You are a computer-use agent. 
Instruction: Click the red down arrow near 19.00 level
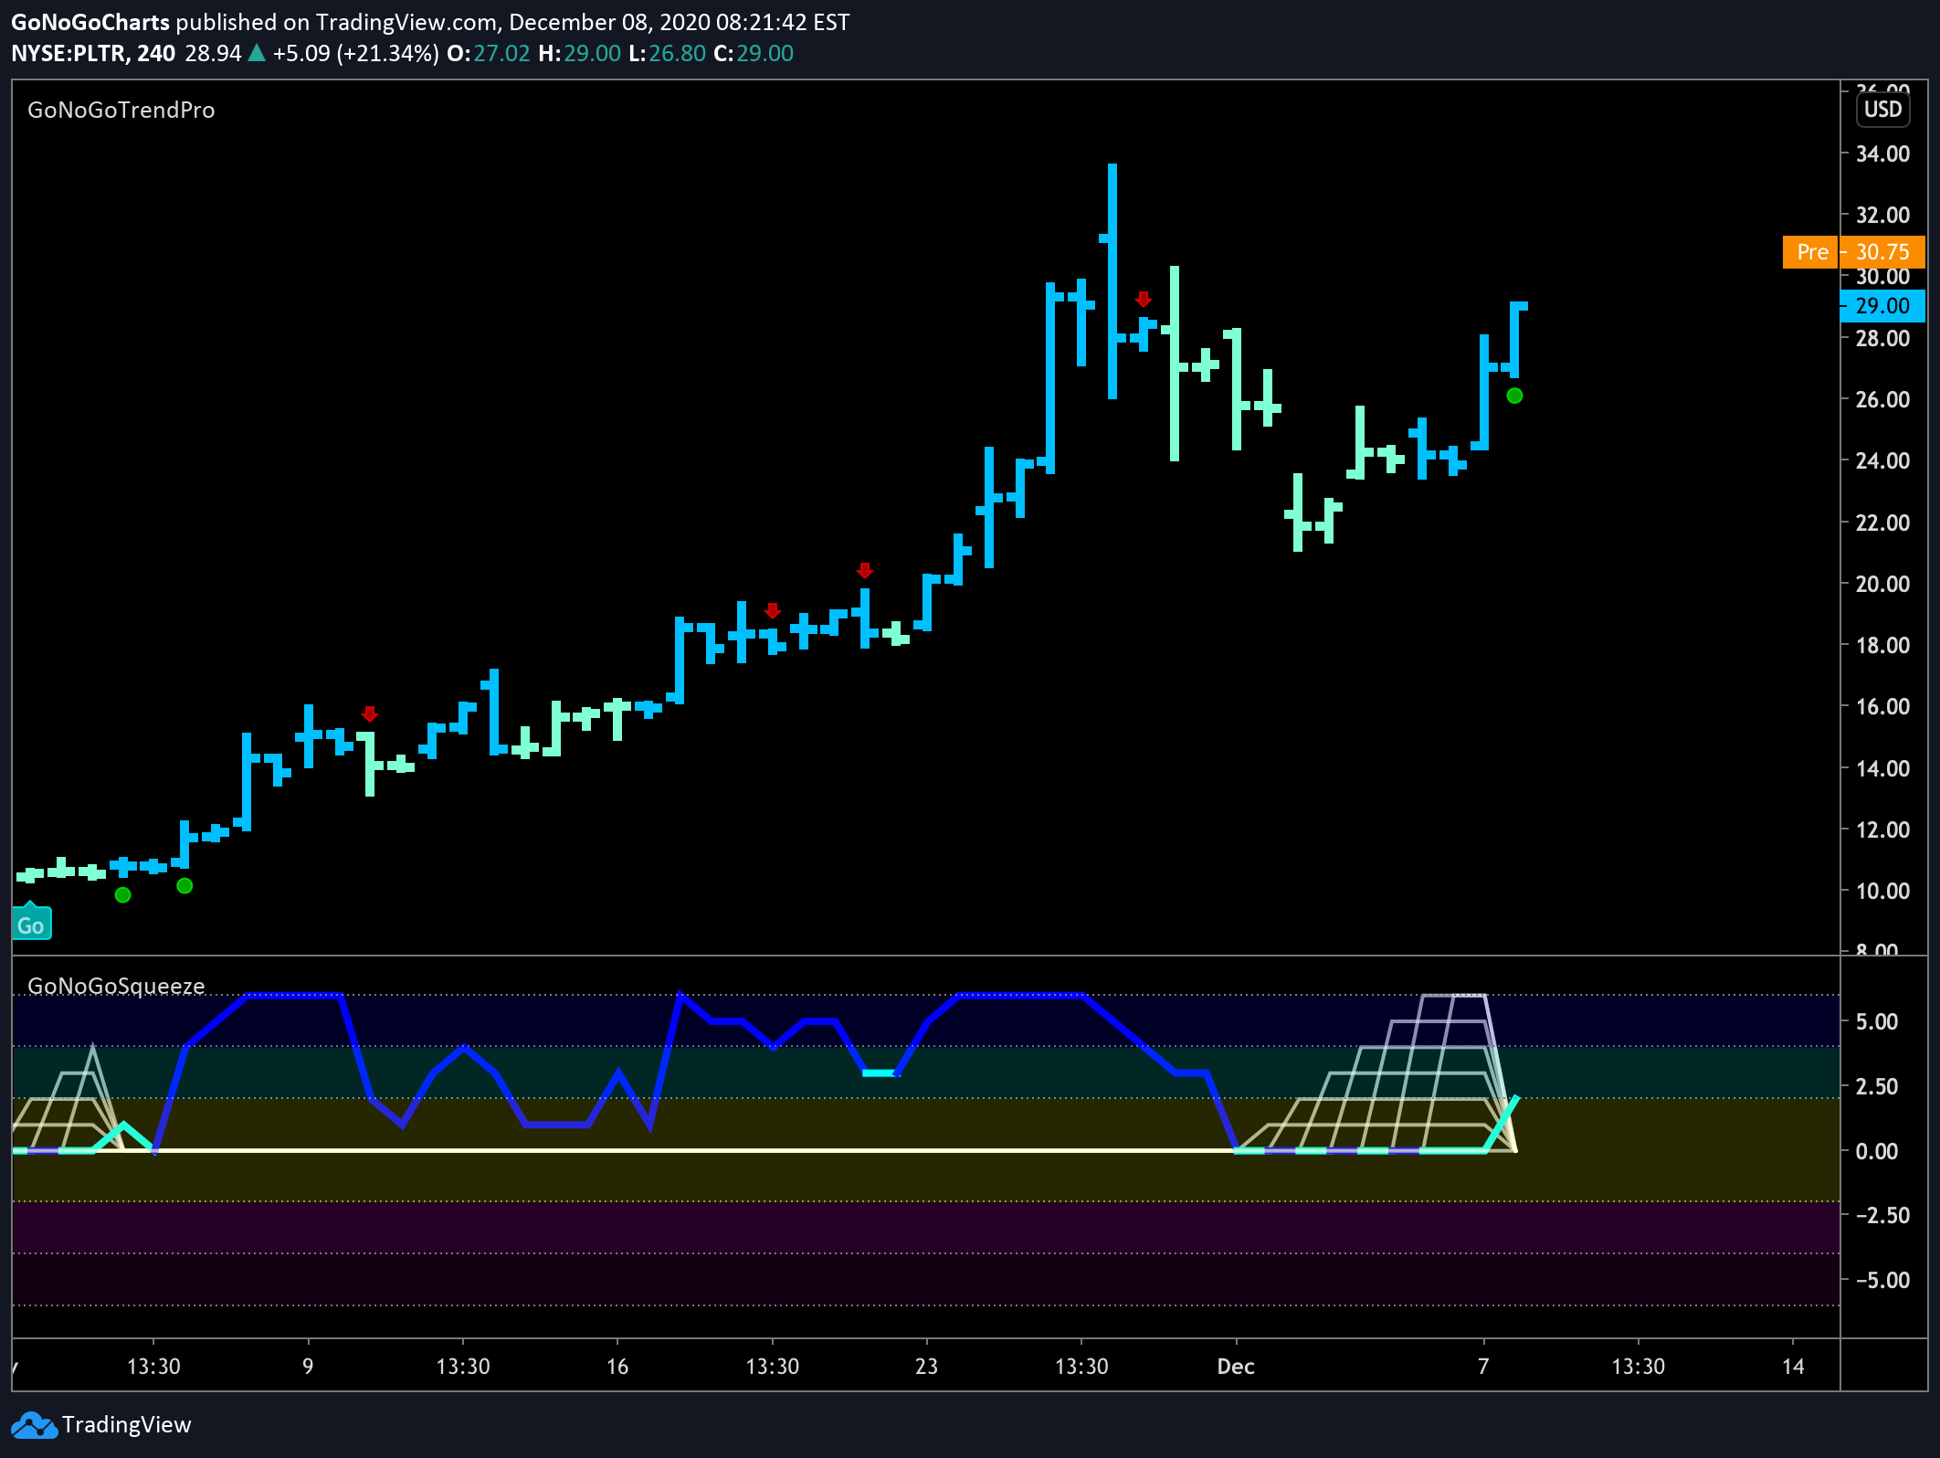tap(773, 610)
